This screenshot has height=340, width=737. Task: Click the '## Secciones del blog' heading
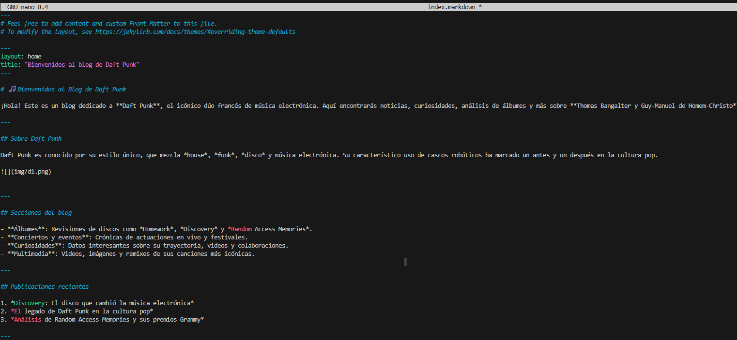coord(36,213)
